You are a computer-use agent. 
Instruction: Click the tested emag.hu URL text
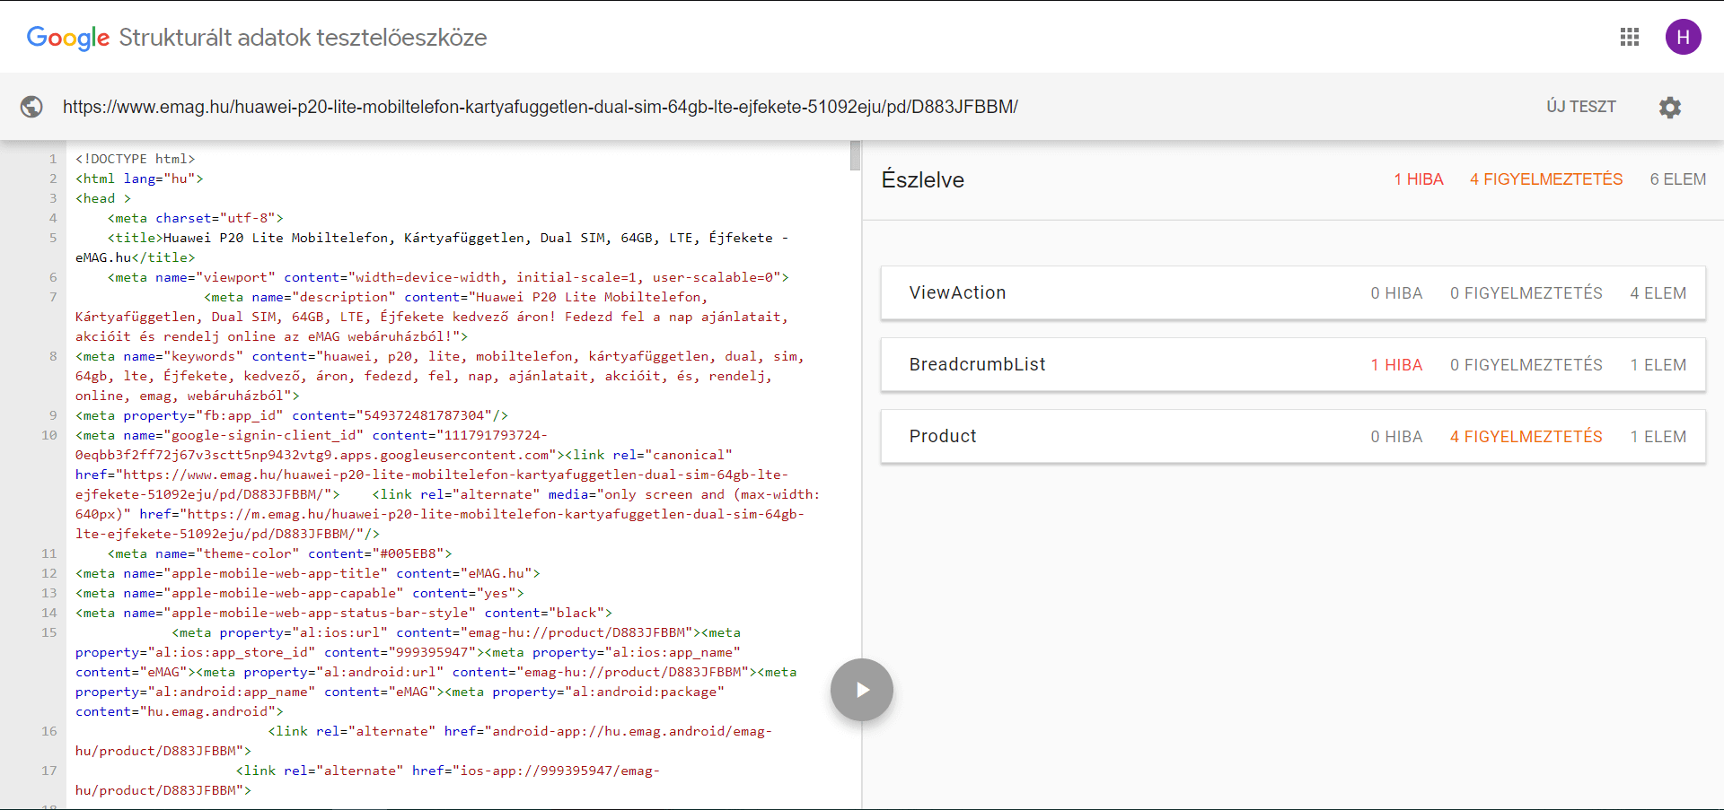541,107
